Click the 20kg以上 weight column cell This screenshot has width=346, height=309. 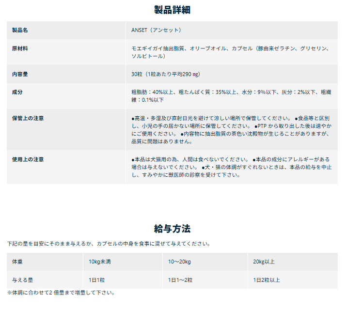point(264,262)
